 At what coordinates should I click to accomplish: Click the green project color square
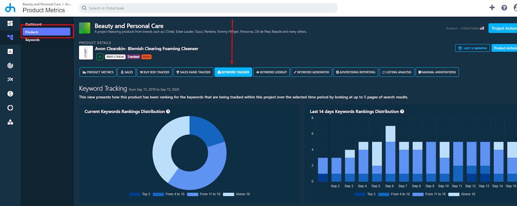84,28
